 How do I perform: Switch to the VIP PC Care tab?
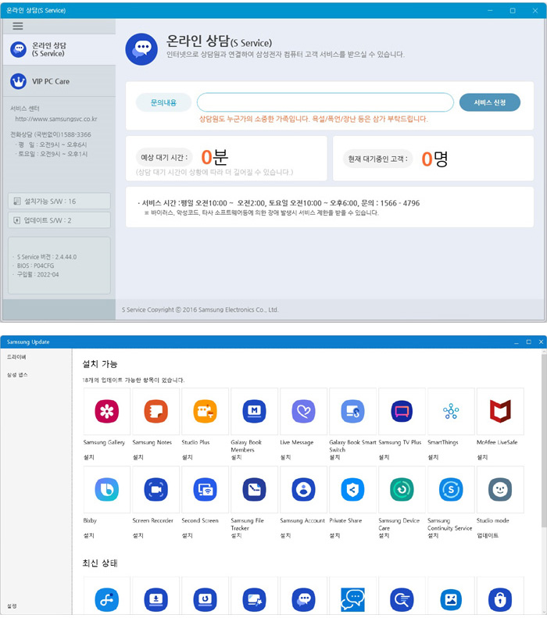point(58,81)
